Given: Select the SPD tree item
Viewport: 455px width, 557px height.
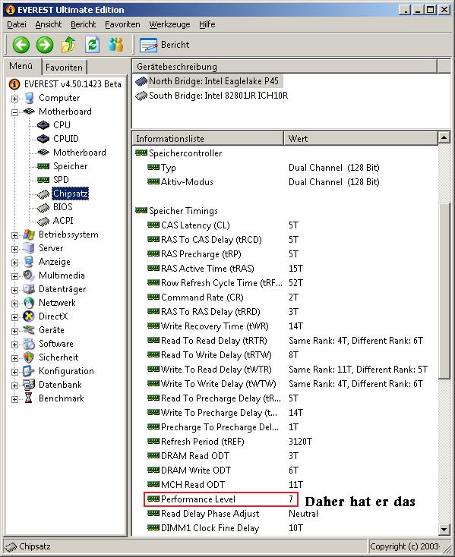Looking at the screenshot, I should [61, 180].
